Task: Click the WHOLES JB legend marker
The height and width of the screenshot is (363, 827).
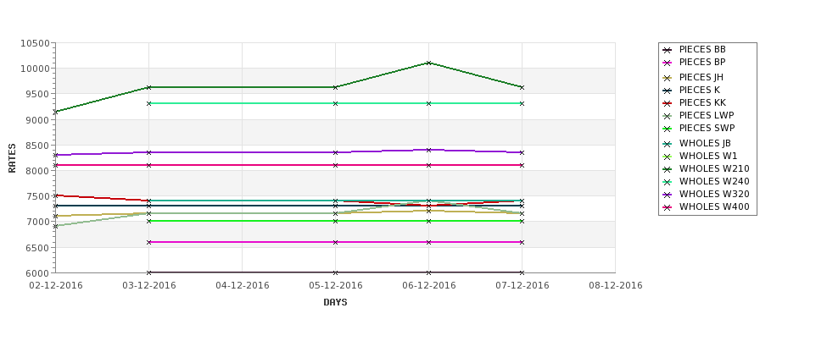Action: pos(668,144)
